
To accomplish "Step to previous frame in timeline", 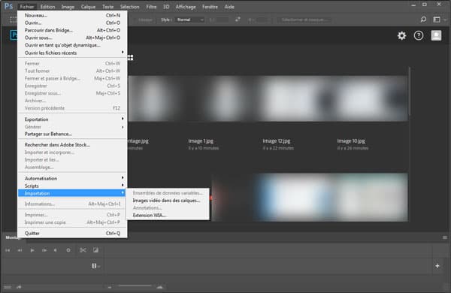I will click(20, 250).
